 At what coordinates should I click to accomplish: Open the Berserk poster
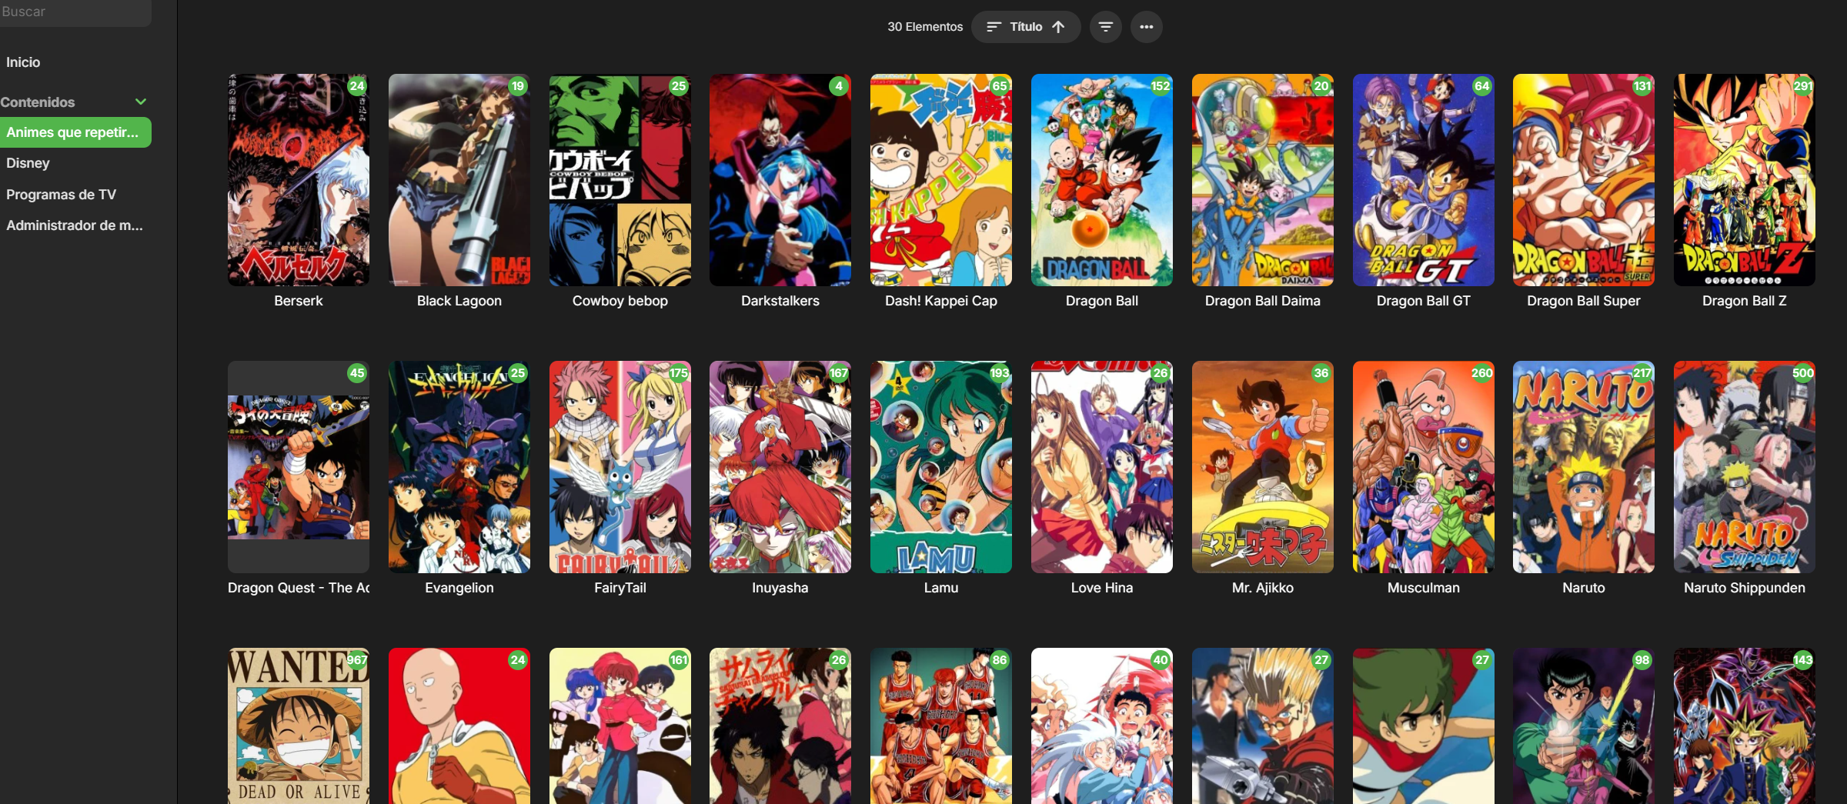pos(299,180)
